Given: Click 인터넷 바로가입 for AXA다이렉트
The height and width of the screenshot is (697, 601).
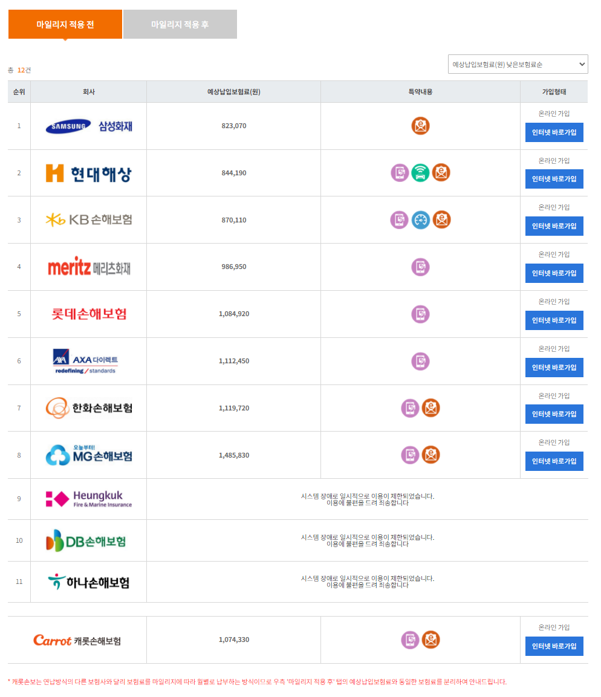Looking at the screenshot, I should point(554,368).
